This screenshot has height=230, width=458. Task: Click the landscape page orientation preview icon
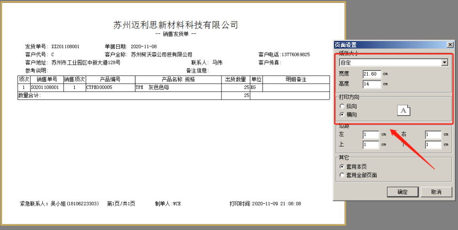pyautogui.click(x=403, y=110)
